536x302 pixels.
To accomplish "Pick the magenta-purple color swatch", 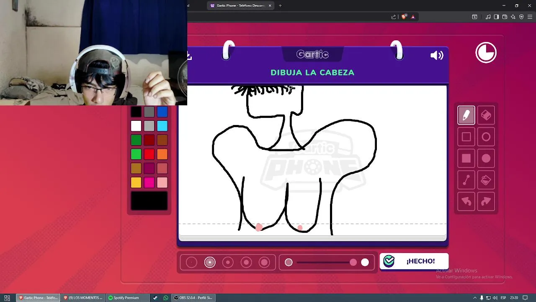I will [149, 168].
